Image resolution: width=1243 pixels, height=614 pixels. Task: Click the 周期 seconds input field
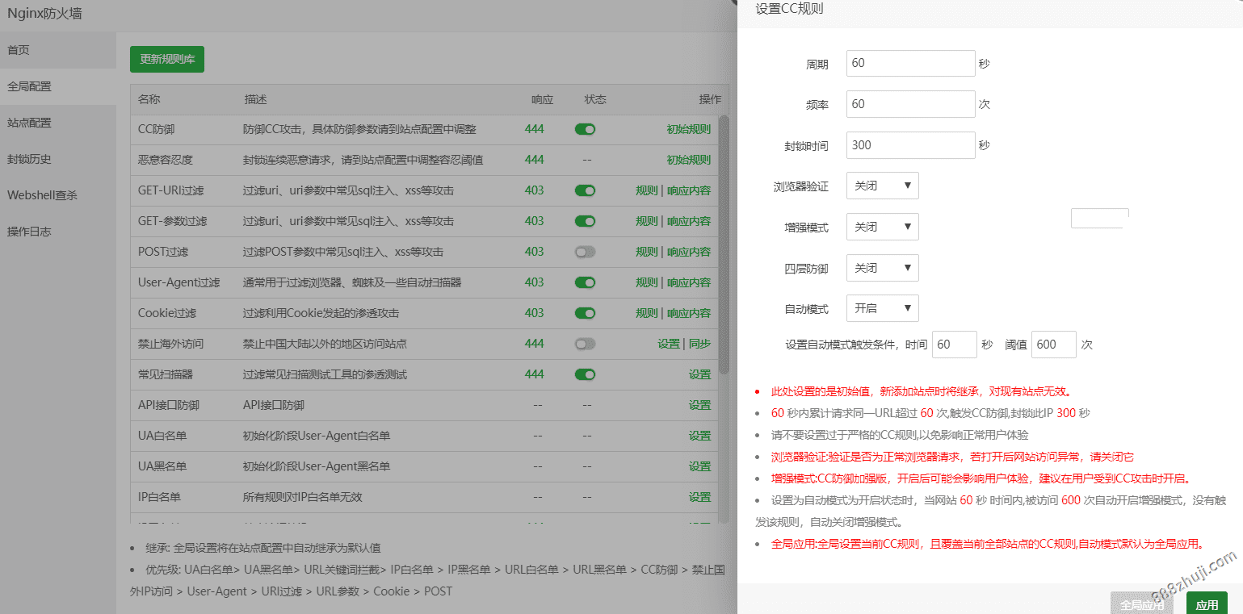click(x=911, y=63)
